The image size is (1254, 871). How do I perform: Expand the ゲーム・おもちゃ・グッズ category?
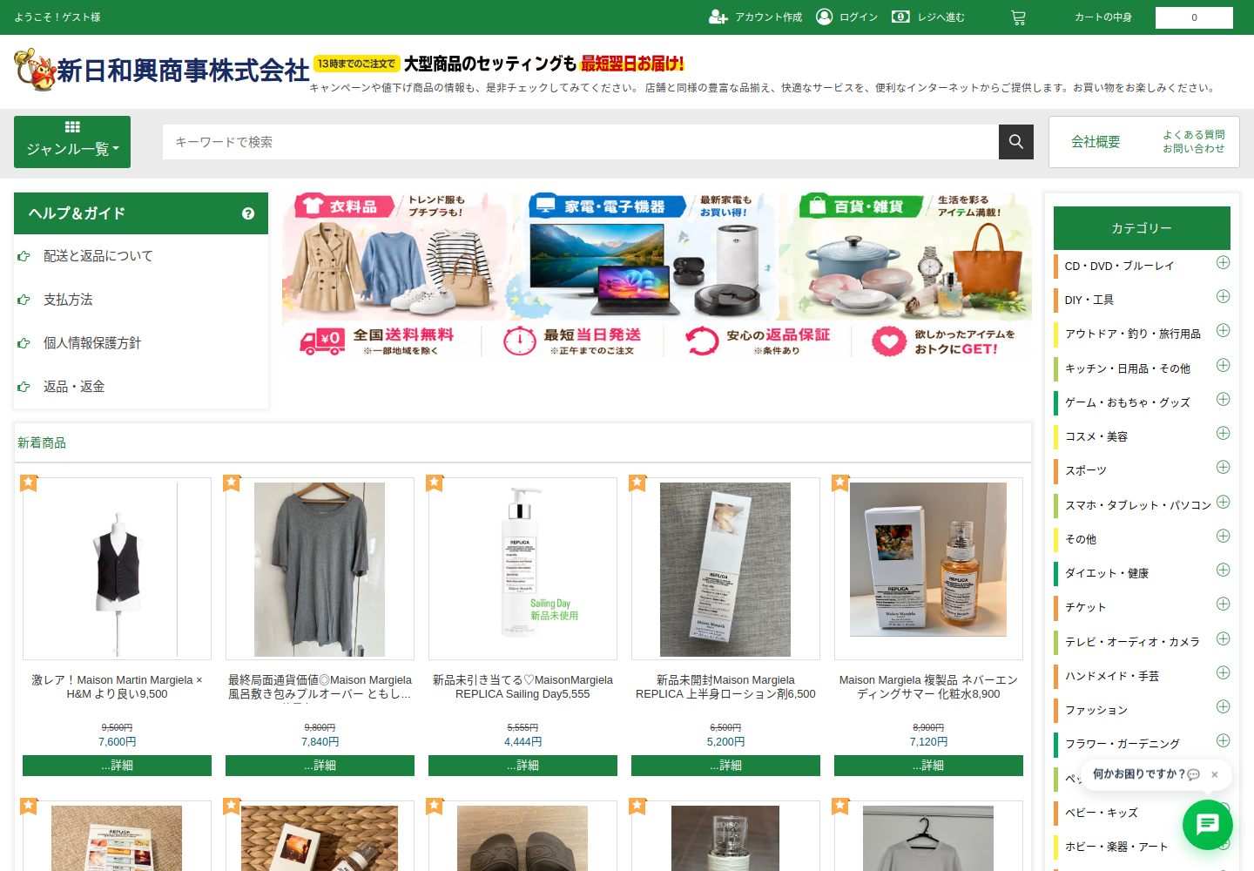point(1223,399)
